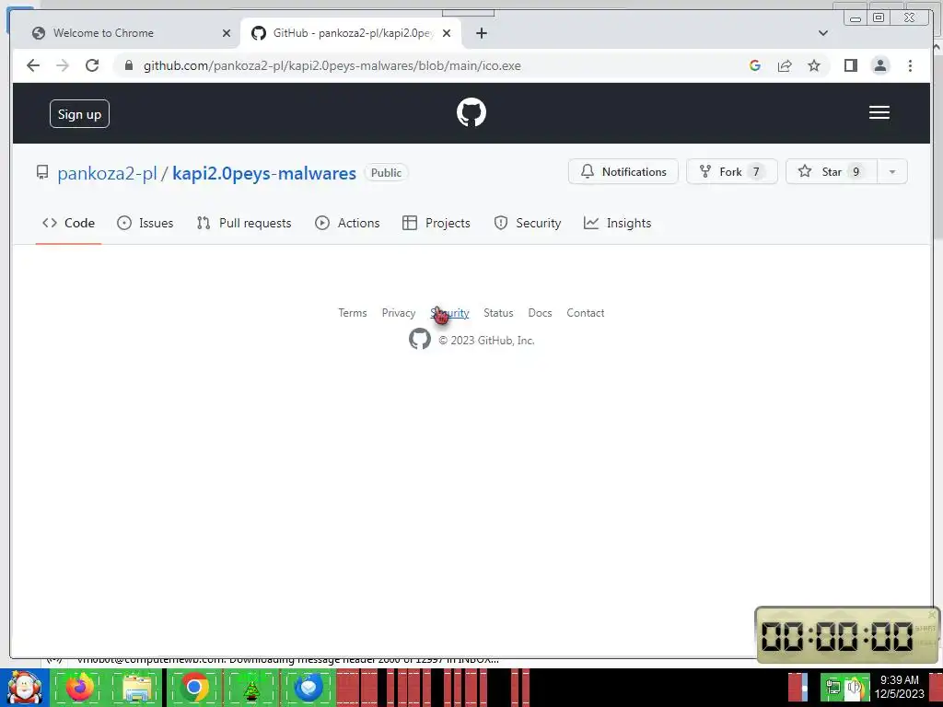Image resolution: width=943 pixels, height=707 pixels.
Task: Open the repository Security tab
Action: point(528,223)
